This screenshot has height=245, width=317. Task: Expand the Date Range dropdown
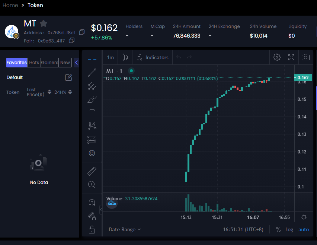click(x=125, y=229)
